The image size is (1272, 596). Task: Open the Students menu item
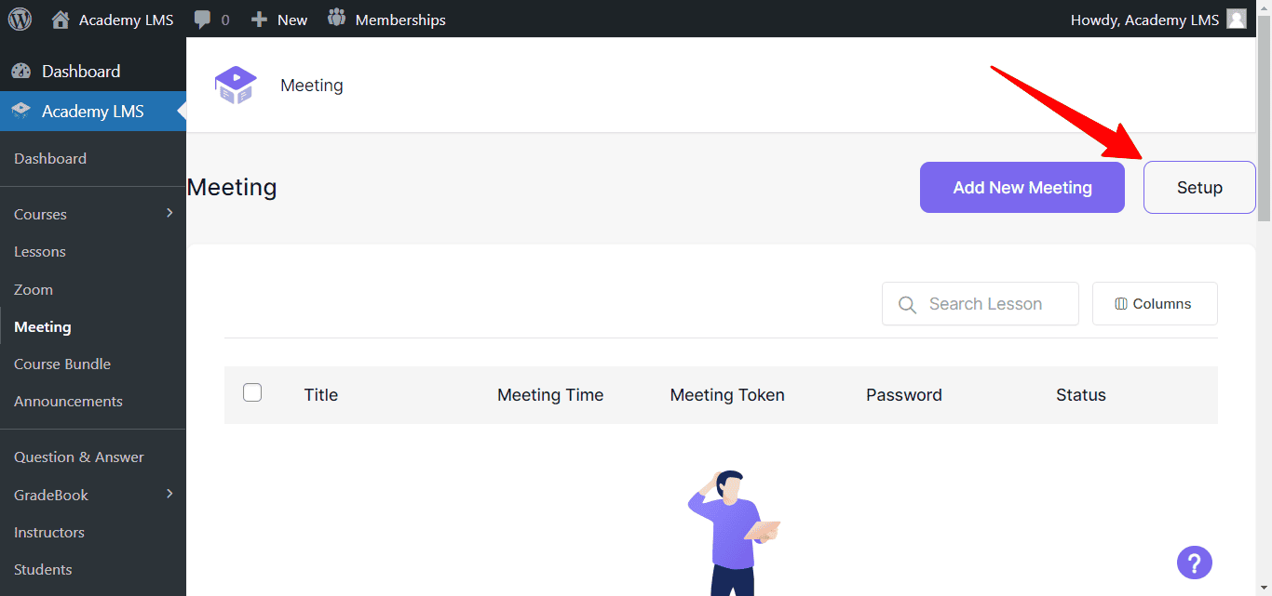pos(43,570)
